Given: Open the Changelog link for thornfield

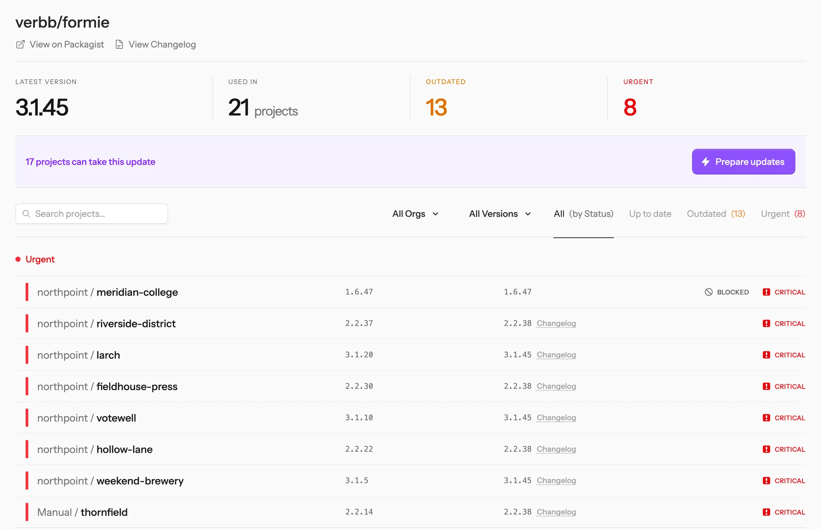Looking at the screenshot, I should tap(556, 512).
